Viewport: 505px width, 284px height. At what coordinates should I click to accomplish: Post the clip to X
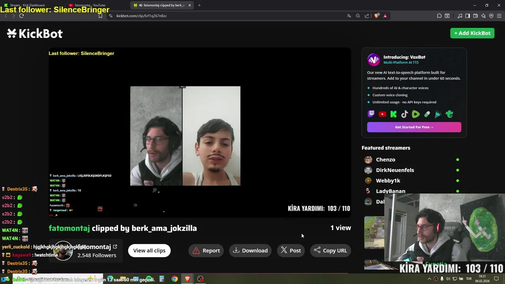[291, 250]
